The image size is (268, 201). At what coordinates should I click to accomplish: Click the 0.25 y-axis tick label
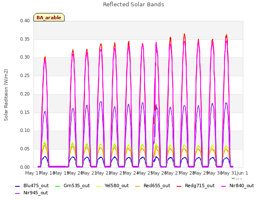pyautogui.click(x=25, y=75)
